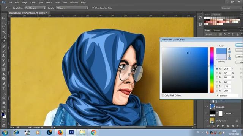Open the status bar info arrow
243x136 pixels.
[52, 128]
